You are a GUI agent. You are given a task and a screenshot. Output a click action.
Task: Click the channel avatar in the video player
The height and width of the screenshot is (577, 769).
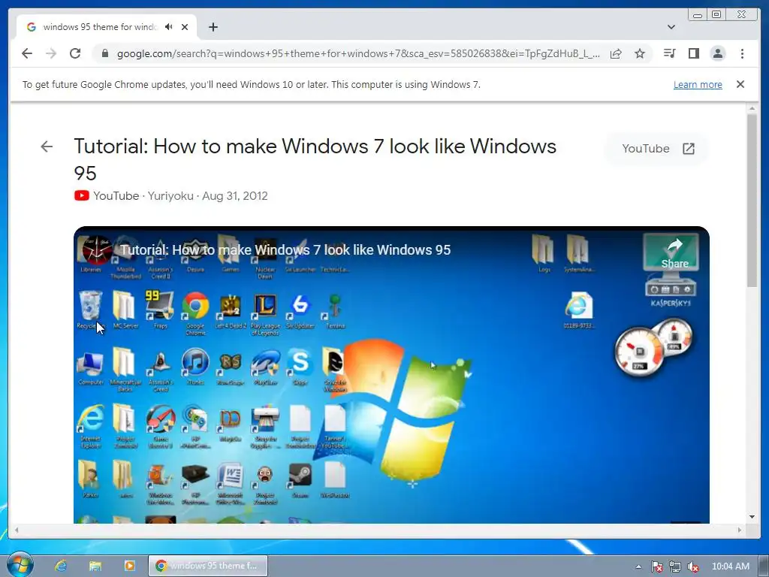97,249
